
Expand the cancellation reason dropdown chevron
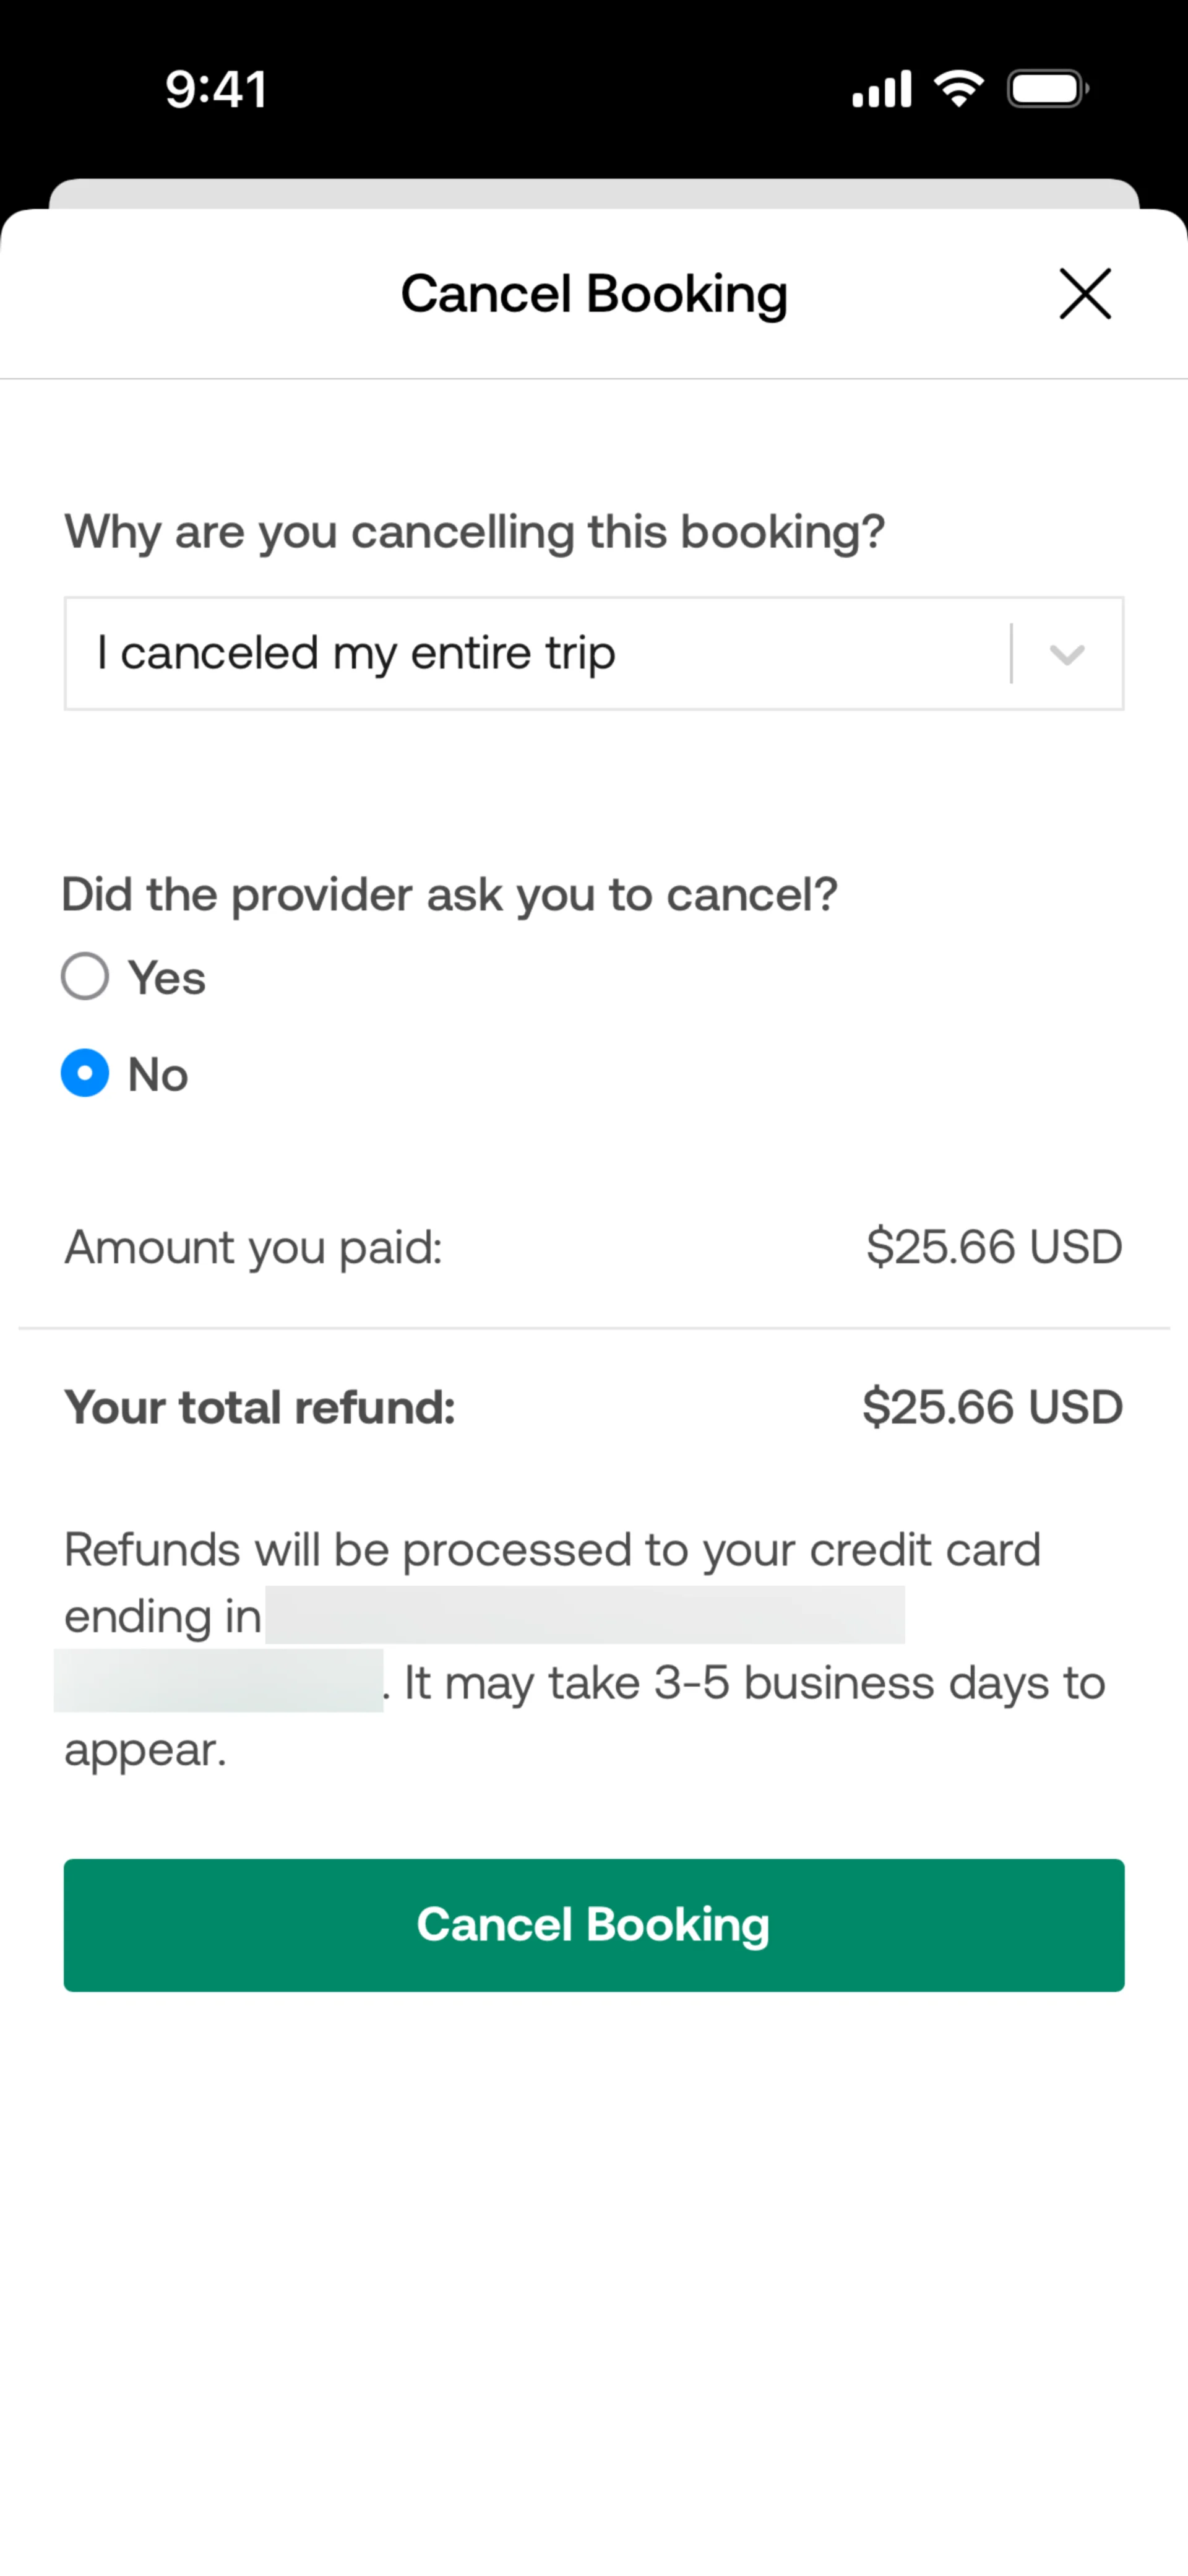tap(1067, 654)
